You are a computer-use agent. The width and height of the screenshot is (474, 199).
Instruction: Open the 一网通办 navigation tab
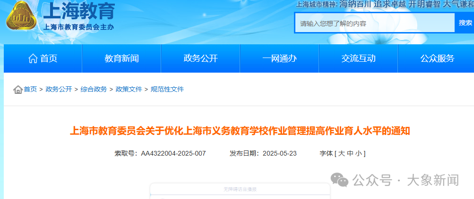pos(279,58)
